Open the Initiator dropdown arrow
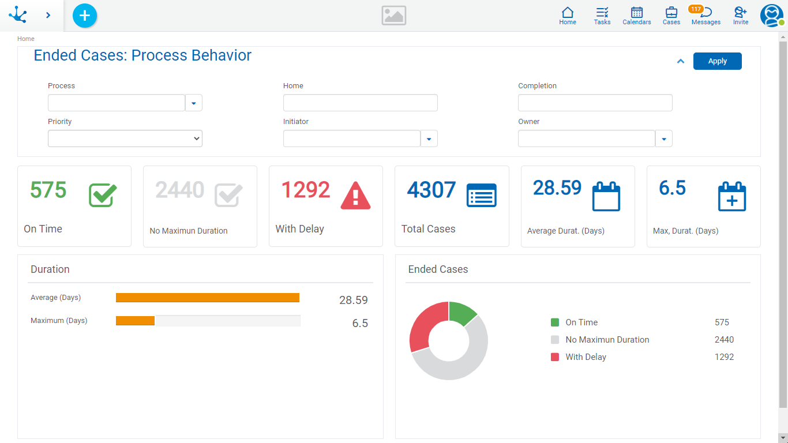This screenshot has height=443, width=788. tap(429, 139)
